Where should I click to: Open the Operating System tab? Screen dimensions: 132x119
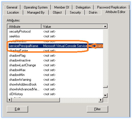(x=36, y=7)
